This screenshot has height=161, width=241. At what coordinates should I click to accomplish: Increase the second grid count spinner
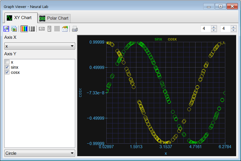pos(233,27)
